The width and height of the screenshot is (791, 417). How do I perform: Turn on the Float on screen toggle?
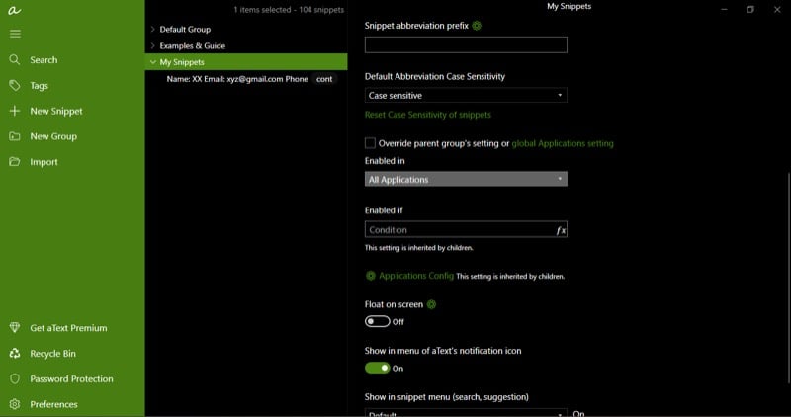coord(378,322)
